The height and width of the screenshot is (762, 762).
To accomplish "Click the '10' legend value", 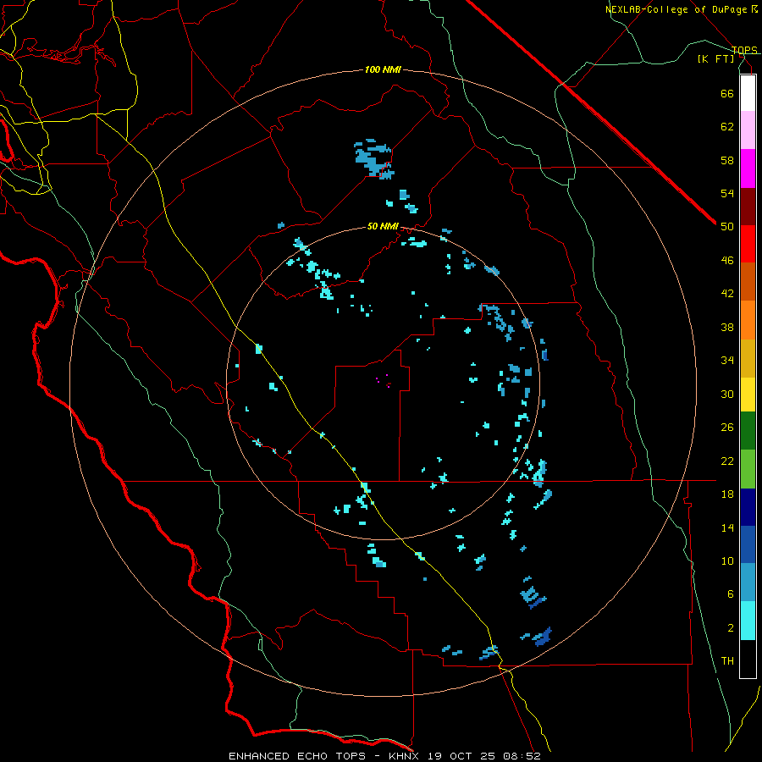I will [x=727, y=561].
